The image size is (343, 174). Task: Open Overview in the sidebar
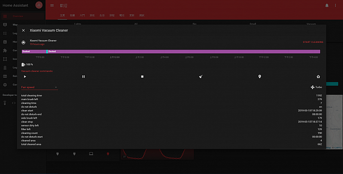tap(23, 16)
